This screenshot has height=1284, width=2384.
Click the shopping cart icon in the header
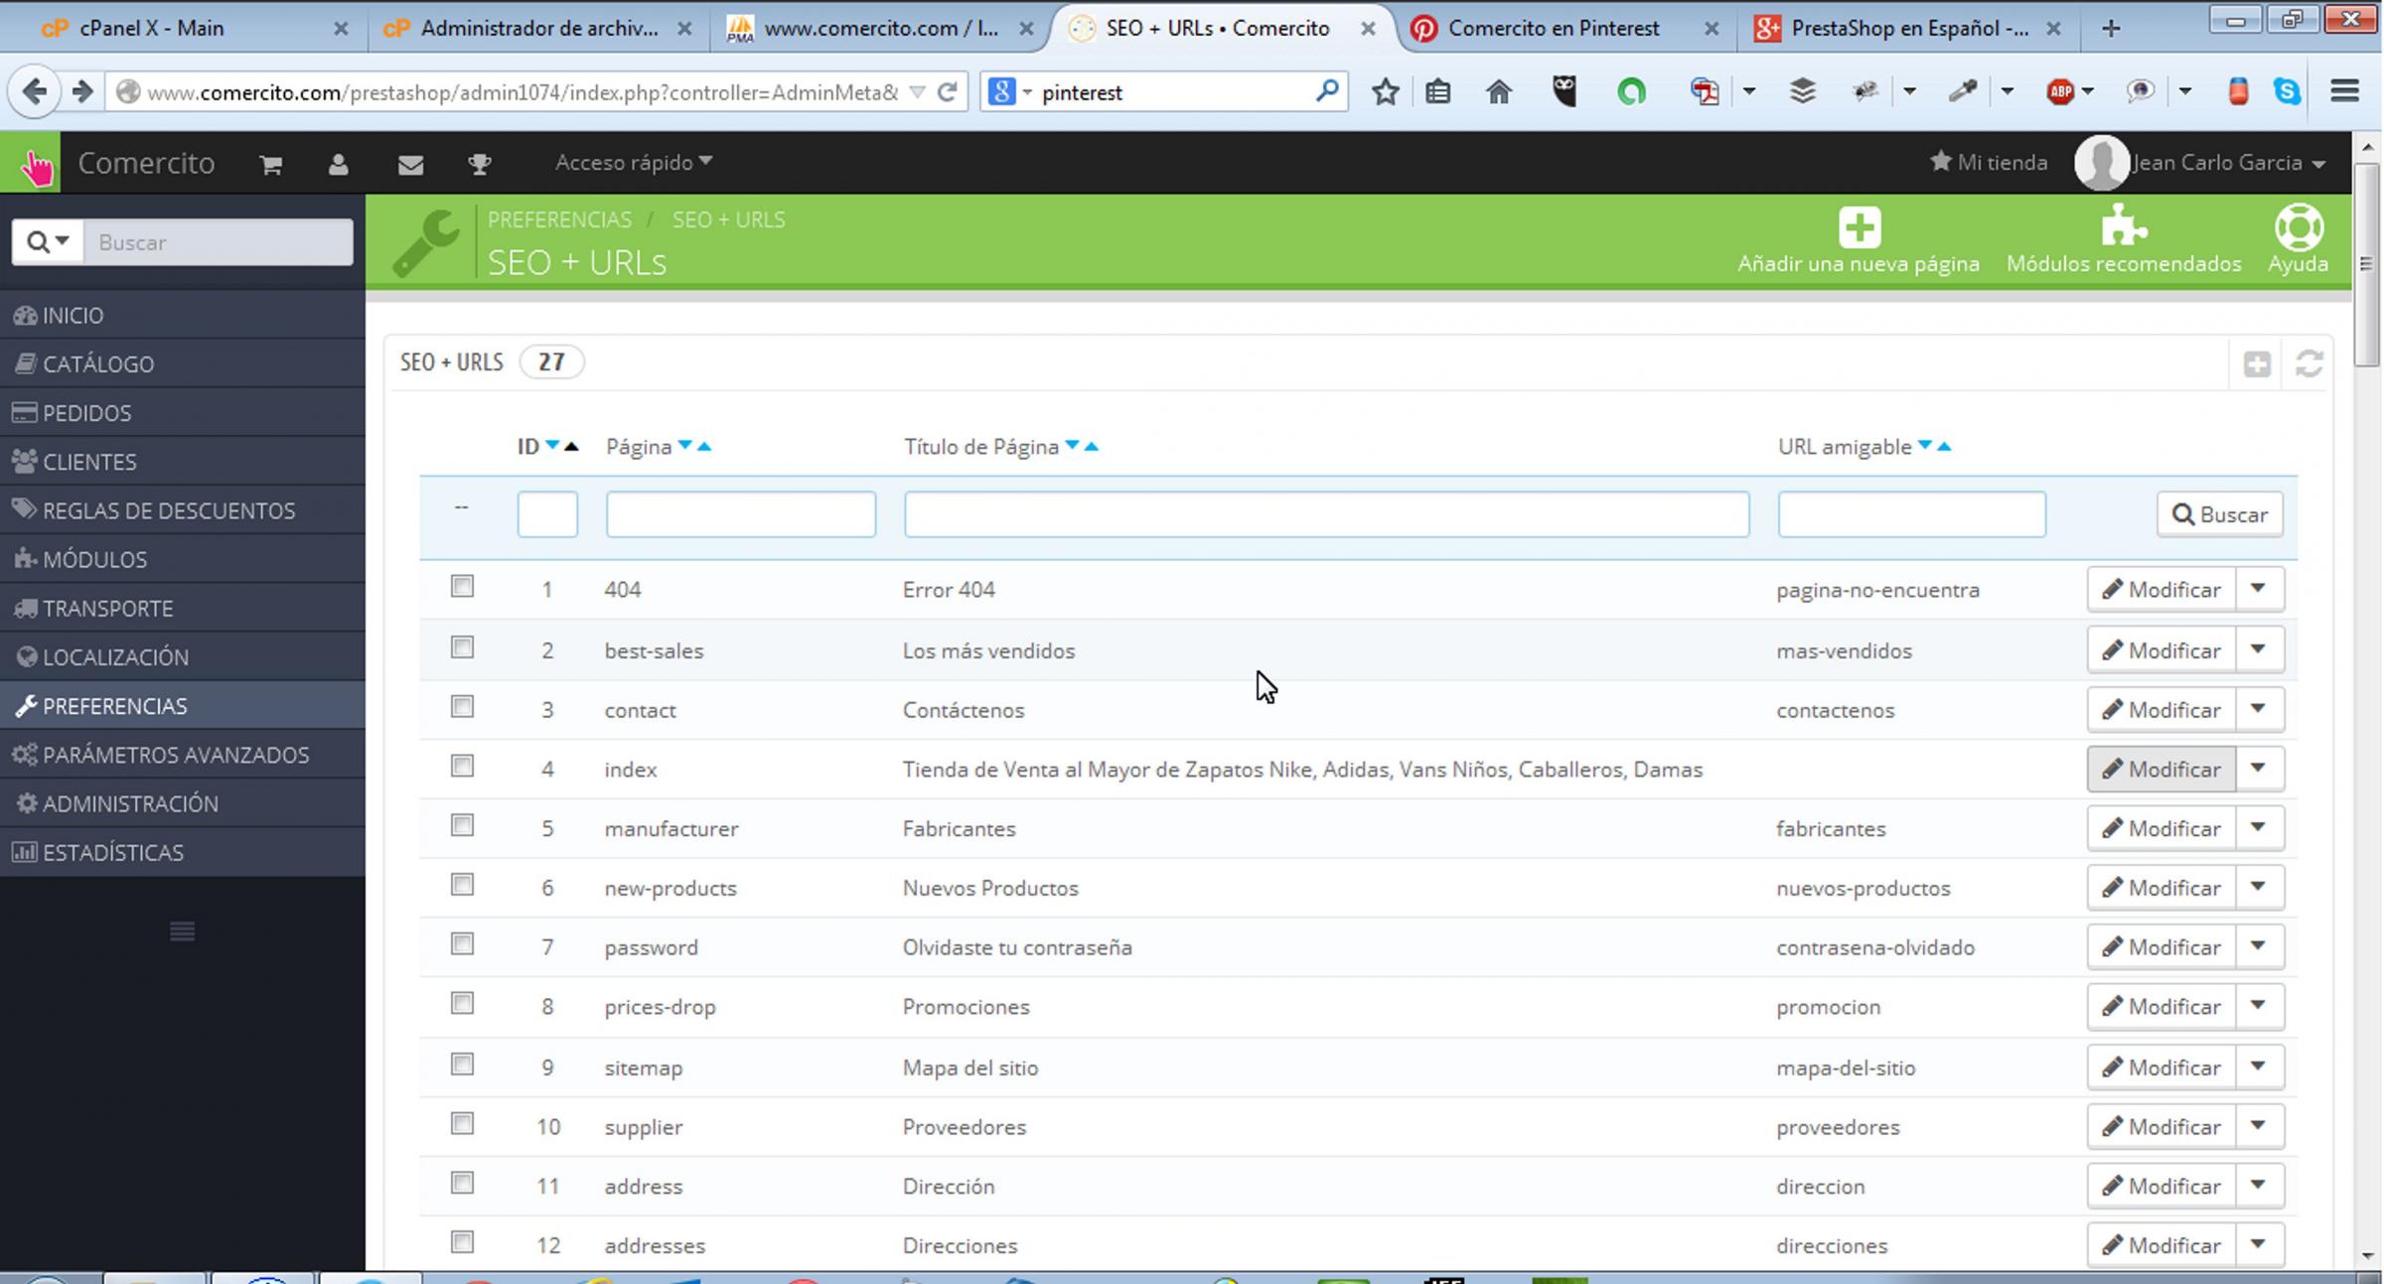(270, 164)
